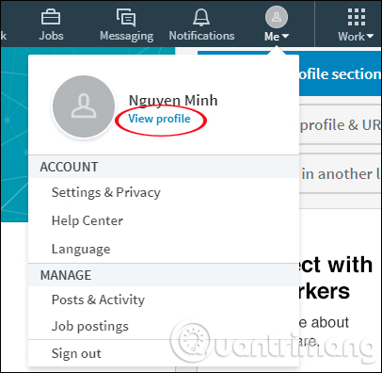
Task: Click the Notifications label in navbar
Action: pyautogui.click(x=201, y=36)
